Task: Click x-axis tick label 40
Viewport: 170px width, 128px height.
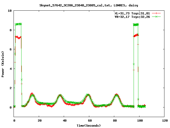Action: pyautogui.click(x=65, y=121)
